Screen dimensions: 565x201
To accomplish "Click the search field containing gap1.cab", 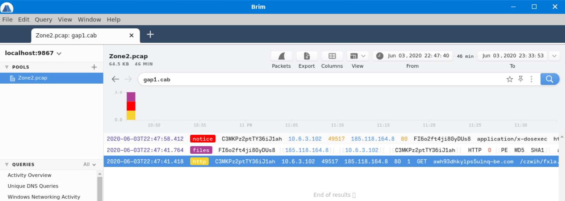I will [x=321, y=79].
